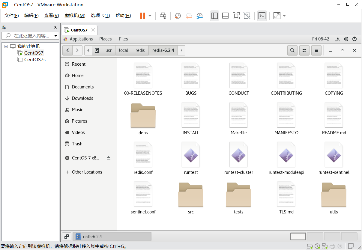Open the snapshot manager
362x250 pixels.
(199, 16)
